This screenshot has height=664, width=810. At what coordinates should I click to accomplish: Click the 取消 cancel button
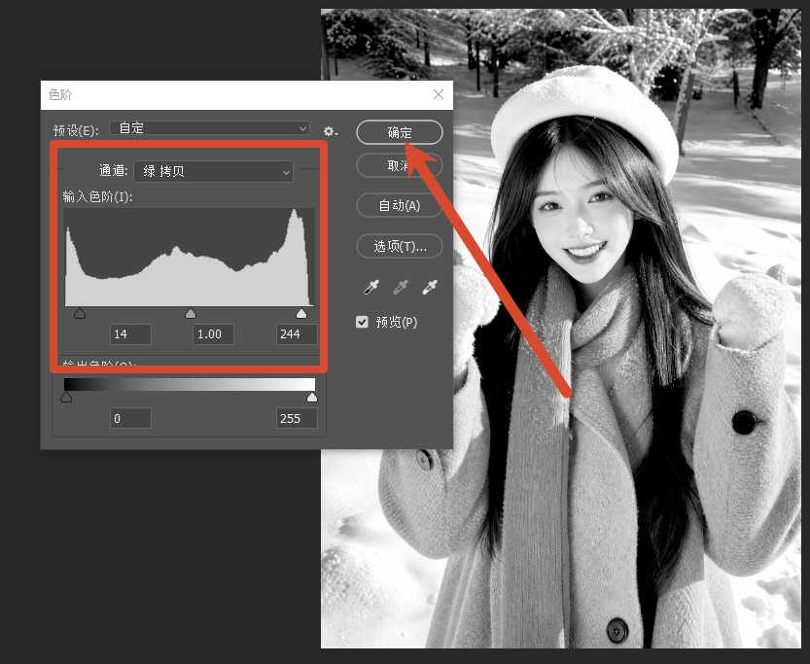click(400, 165)
